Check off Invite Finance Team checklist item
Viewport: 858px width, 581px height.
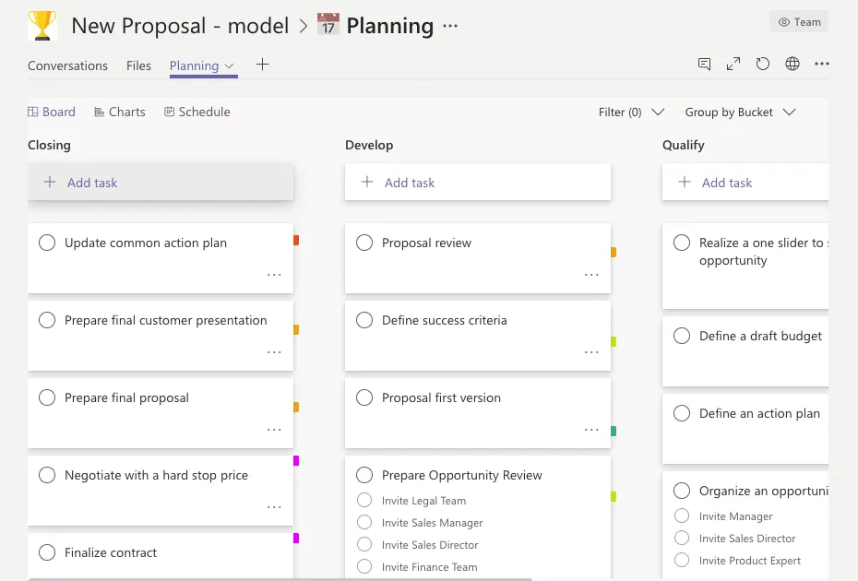tap(364, 567)
